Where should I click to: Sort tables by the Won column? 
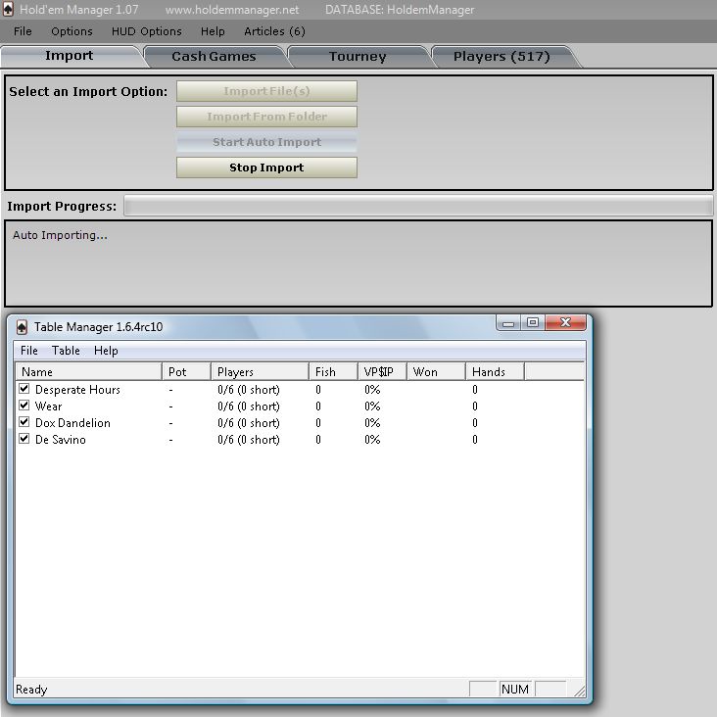coord(436,372)
